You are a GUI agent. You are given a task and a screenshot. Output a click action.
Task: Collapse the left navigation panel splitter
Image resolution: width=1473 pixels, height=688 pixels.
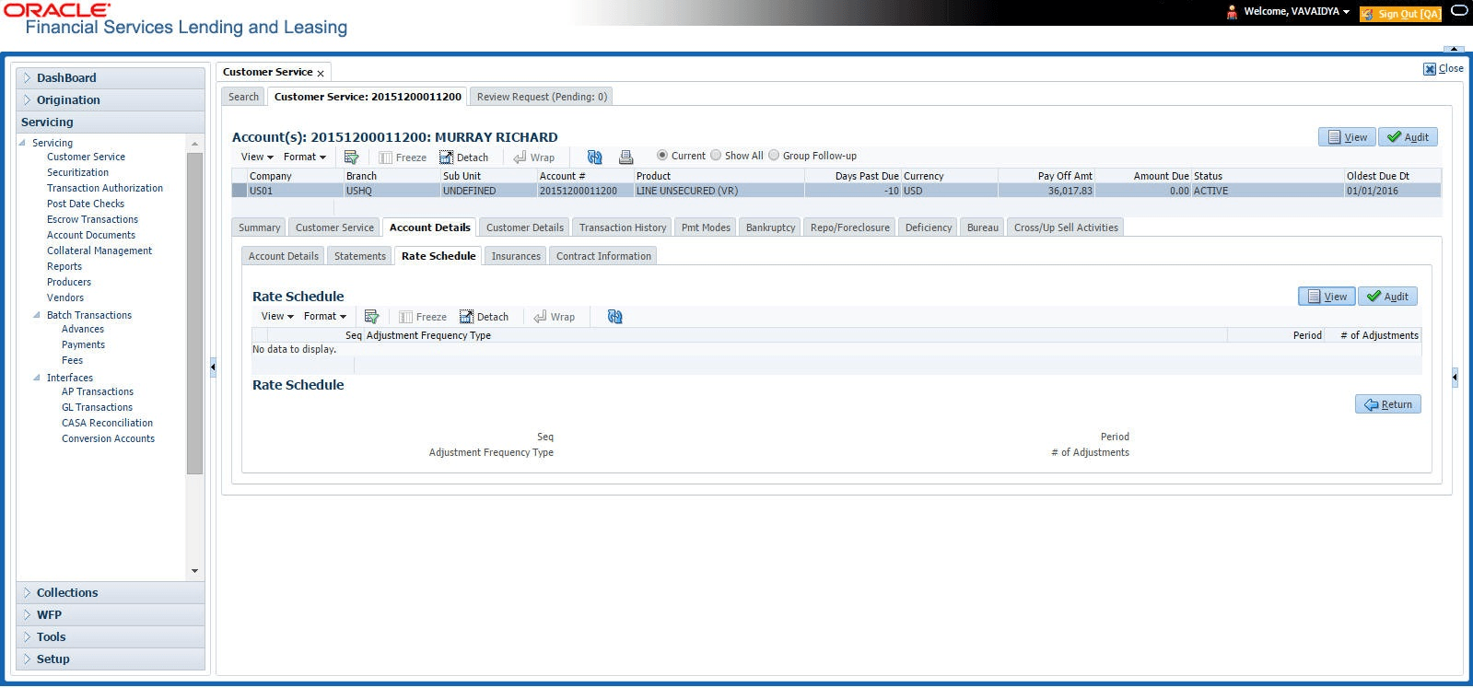[x=213, y=367]
